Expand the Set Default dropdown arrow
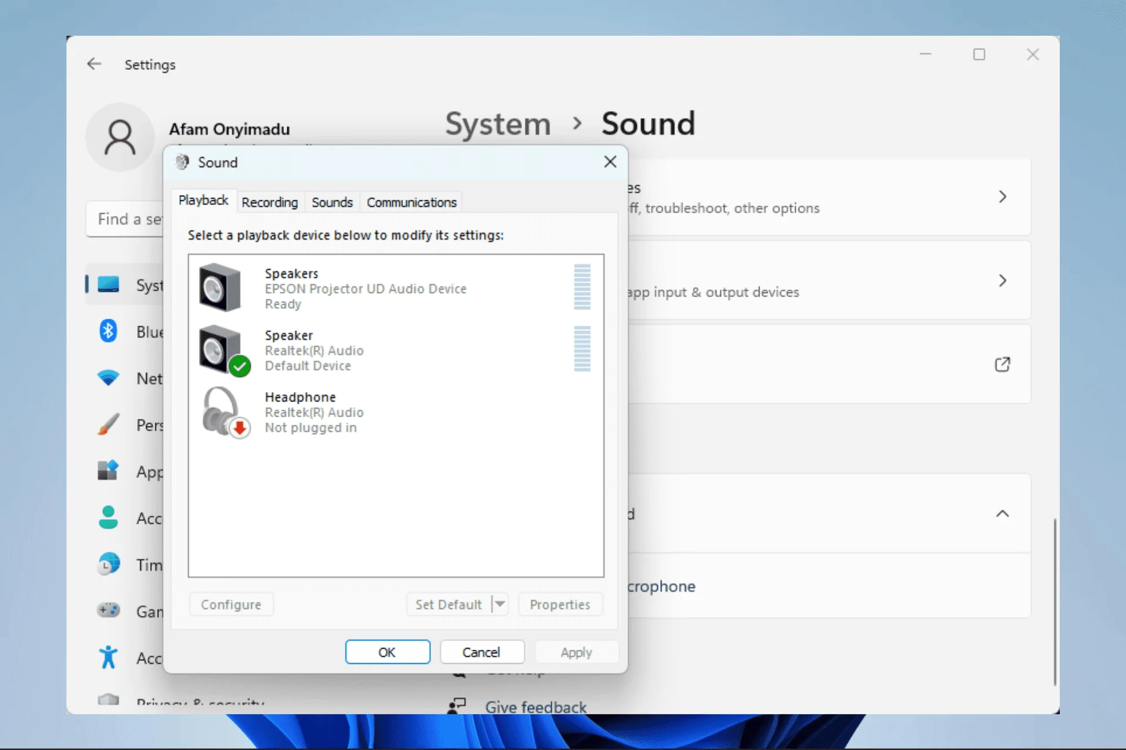This screenshot has height=750, width=1126. point(499,604)
